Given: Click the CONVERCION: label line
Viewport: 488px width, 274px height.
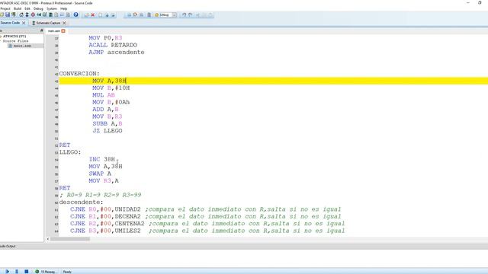Looking at the screenshot, I should point(79,74).
